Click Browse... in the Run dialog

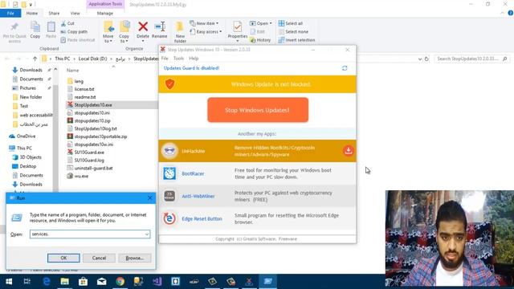[135, 258]
